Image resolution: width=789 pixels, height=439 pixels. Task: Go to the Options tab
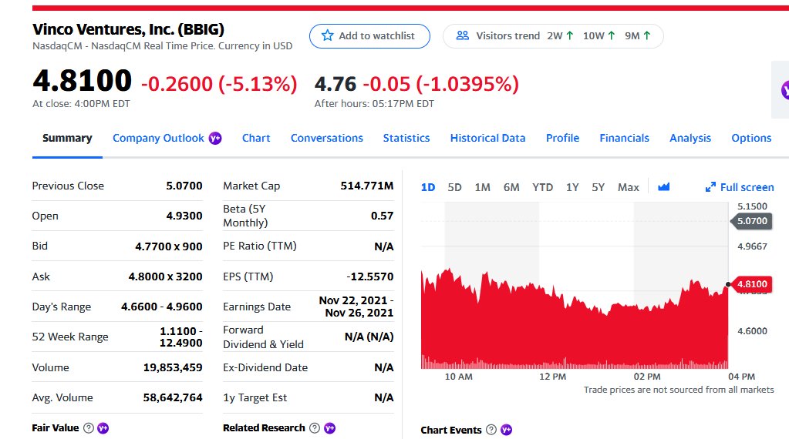tap(751, 138)
